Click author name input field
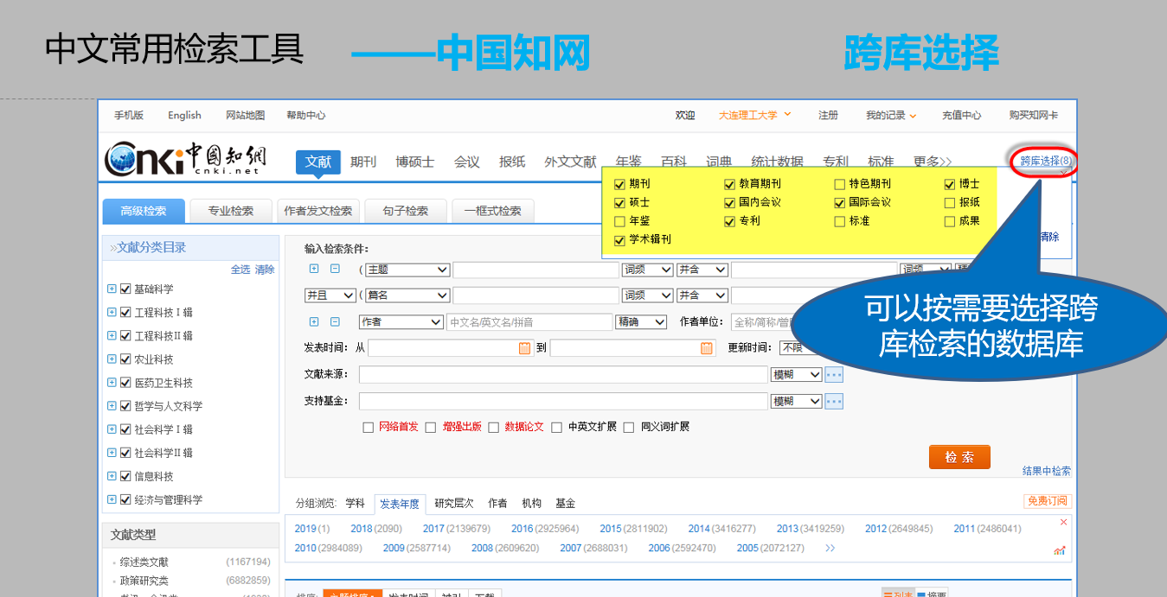 (529, 321)
